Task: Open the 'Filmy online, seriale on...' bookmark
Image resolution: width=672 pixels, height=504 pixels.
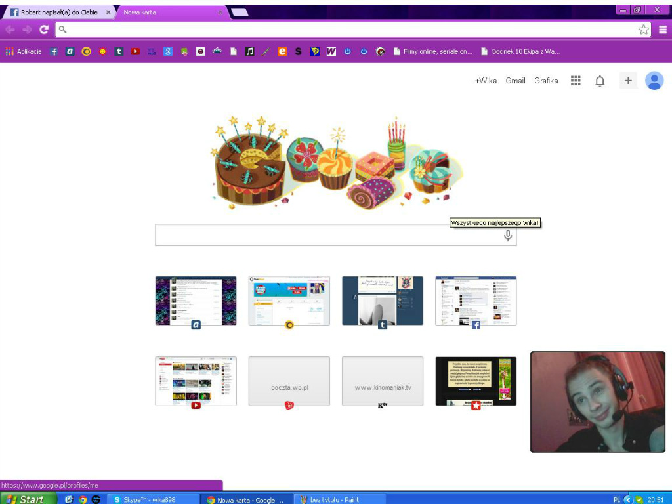Action: click(433, 51)
